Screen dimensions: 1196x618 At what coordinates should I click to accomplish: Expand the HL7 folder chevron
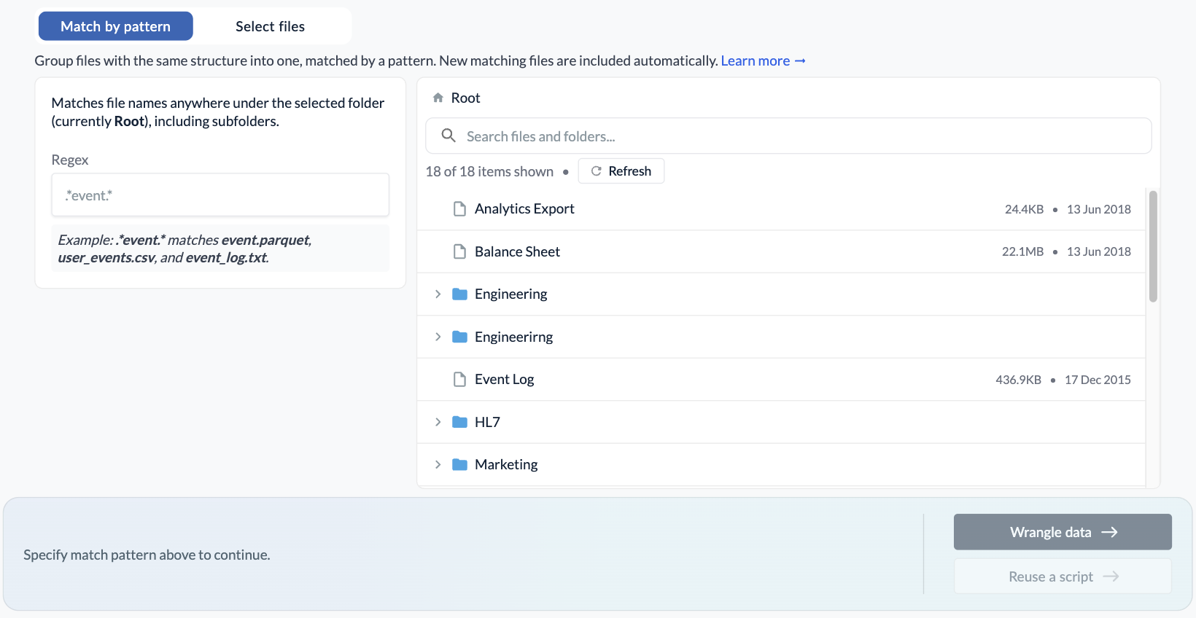(438, 422)
